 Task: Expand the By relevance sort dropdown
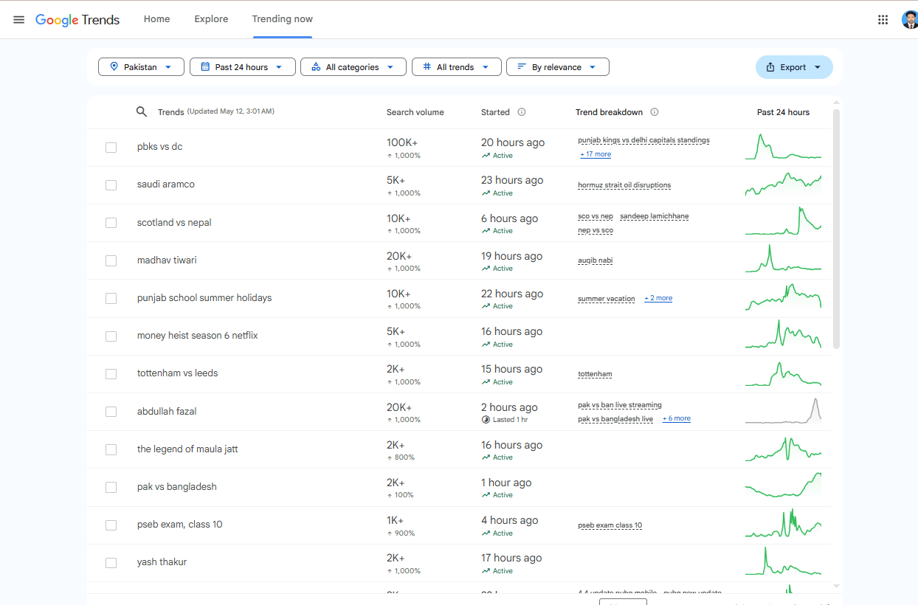(x=558, y=66)
